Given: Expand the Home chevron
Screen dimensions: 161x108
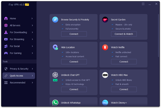Looking at the screenshot, I should tap(32, 18).
